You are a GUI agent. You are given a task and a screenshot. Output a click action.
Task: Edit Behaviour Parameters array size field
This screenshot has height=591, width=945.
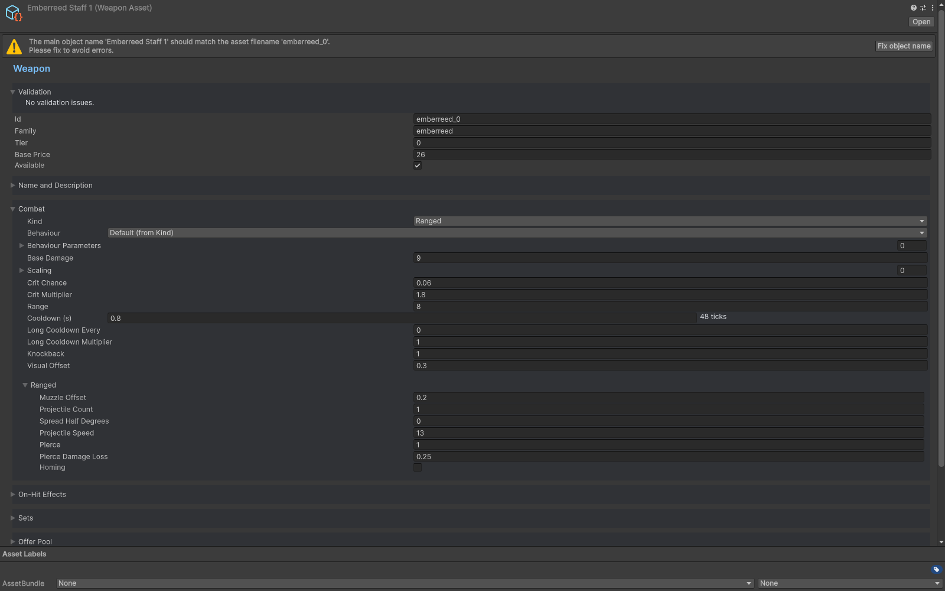[x=911, y=246]
